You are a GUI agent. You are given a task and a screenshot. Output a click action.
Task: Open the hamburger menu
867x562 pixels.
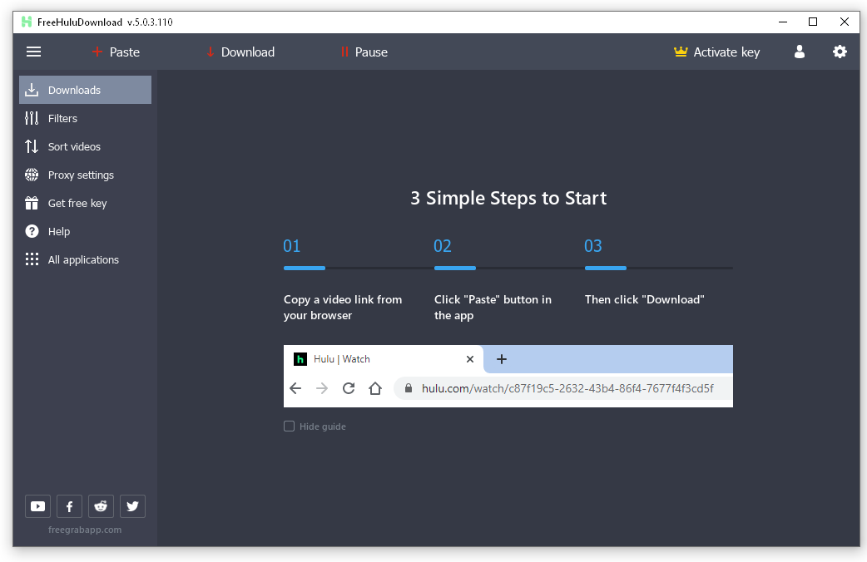coord(34,52)
